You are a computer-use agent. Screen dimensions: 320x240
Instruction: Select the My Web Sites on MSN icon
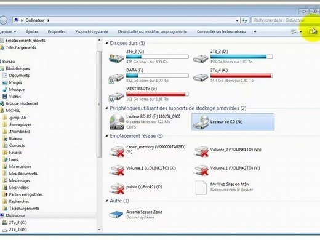[x=201, y=188]
